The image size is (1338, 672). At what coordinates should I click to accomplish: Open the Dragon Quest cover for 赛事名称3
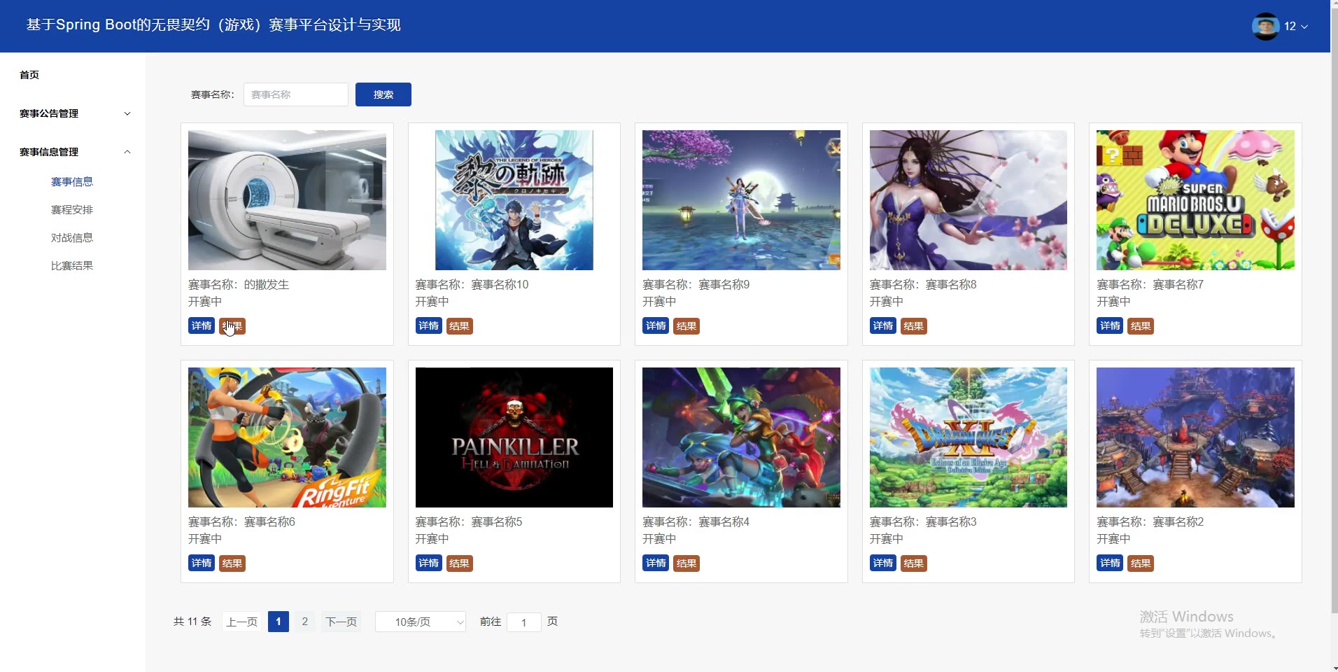[x=969, y=437]
